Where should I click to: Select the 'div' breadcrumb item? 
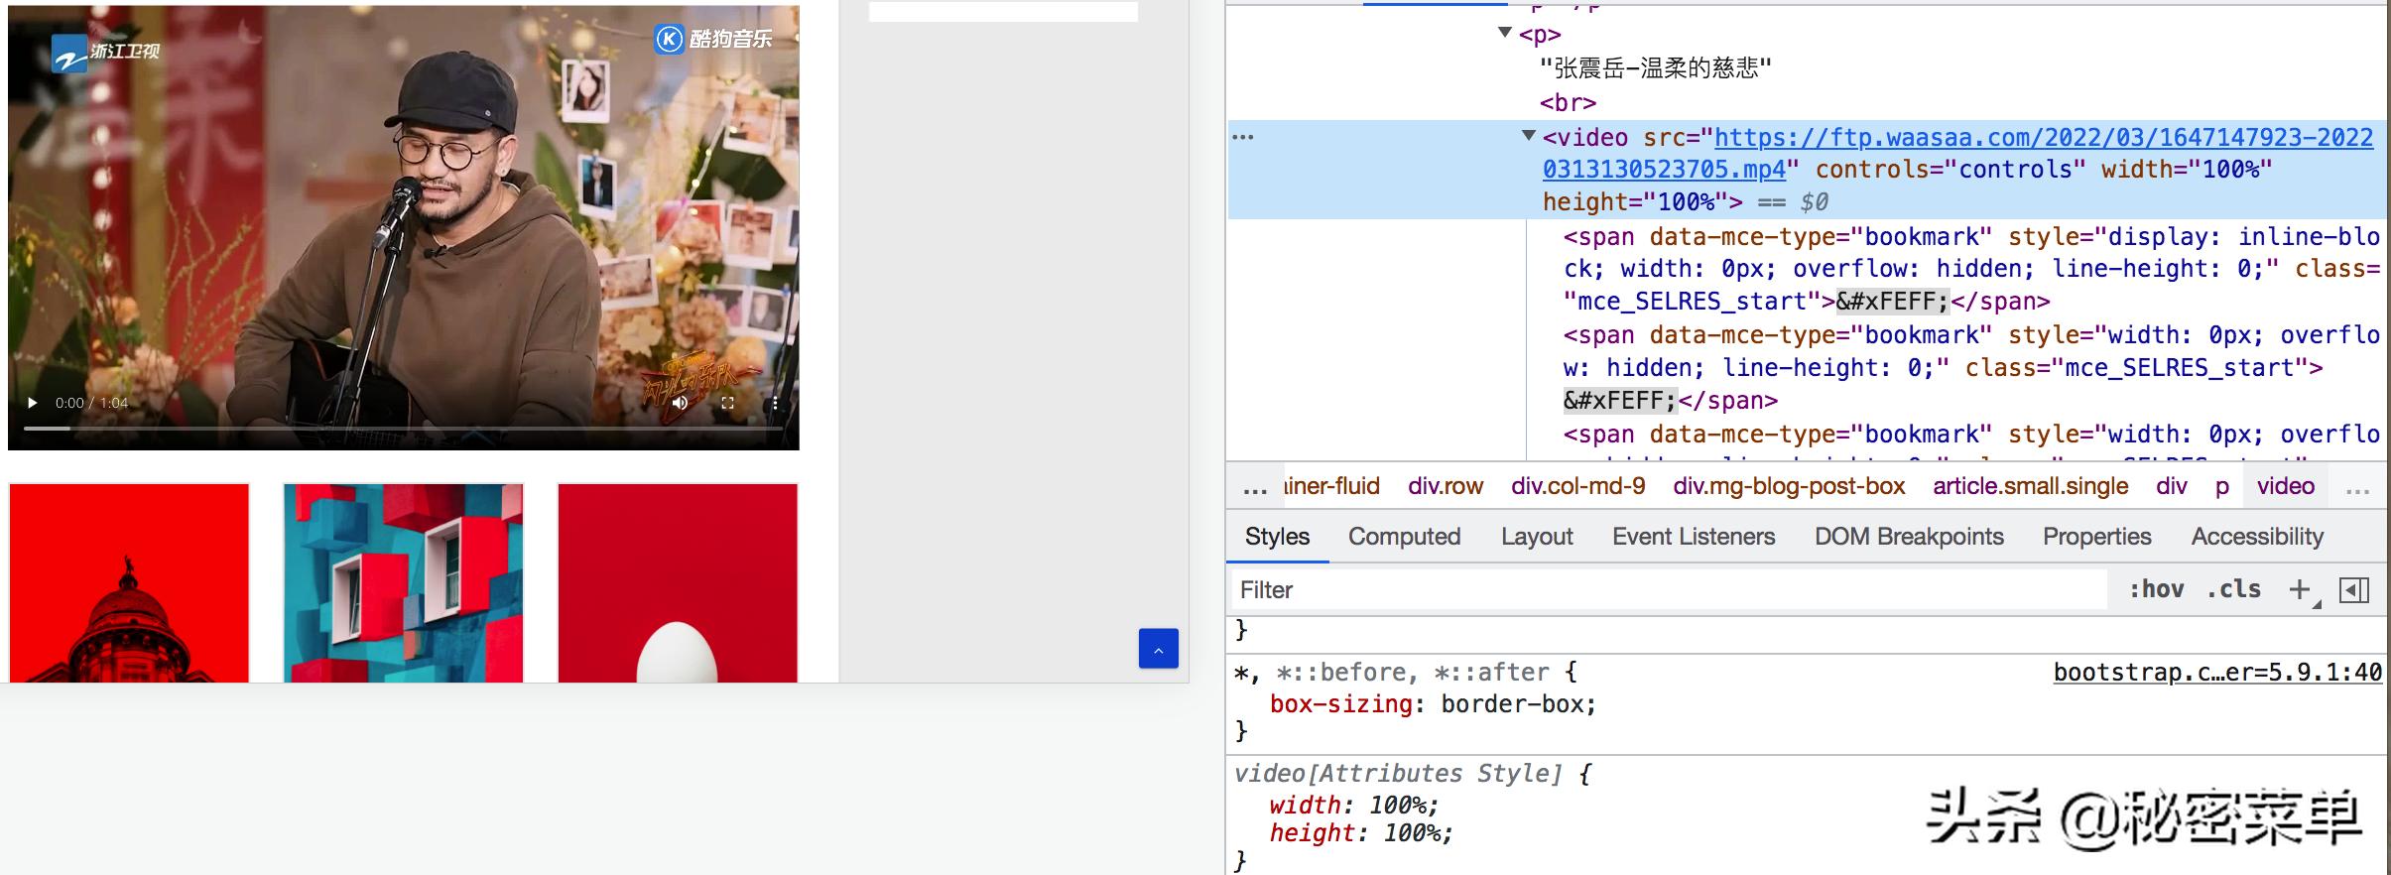click(x=2172, y=486)
